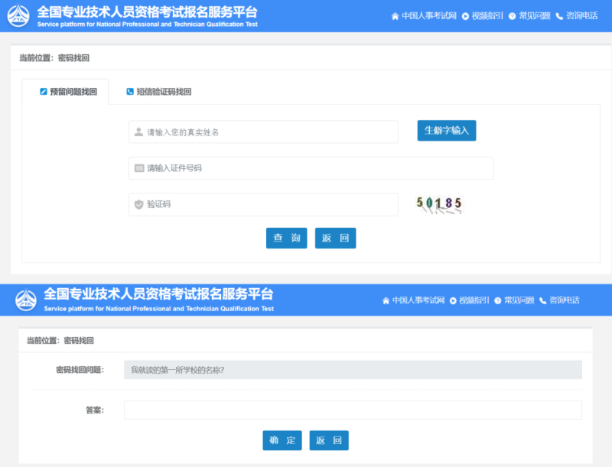
Task: Click the 生僻字输入 button
Action: click(446, 131)
